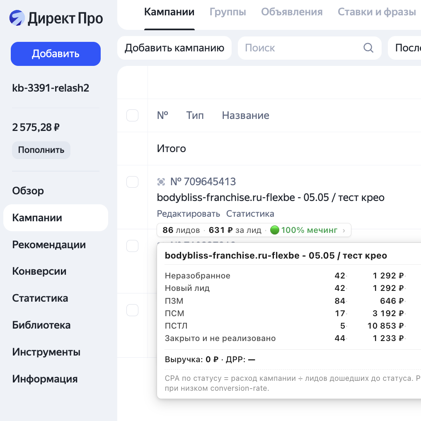Image resolution: width=421 pixels, height=421 pixels.
Task: Click the Директ Про logo icon
Action: coord(17,18)
